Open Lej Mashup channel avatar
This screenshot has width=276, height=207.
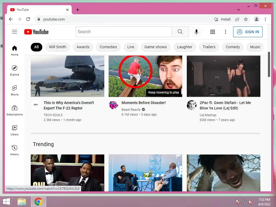tap(192, 105)
